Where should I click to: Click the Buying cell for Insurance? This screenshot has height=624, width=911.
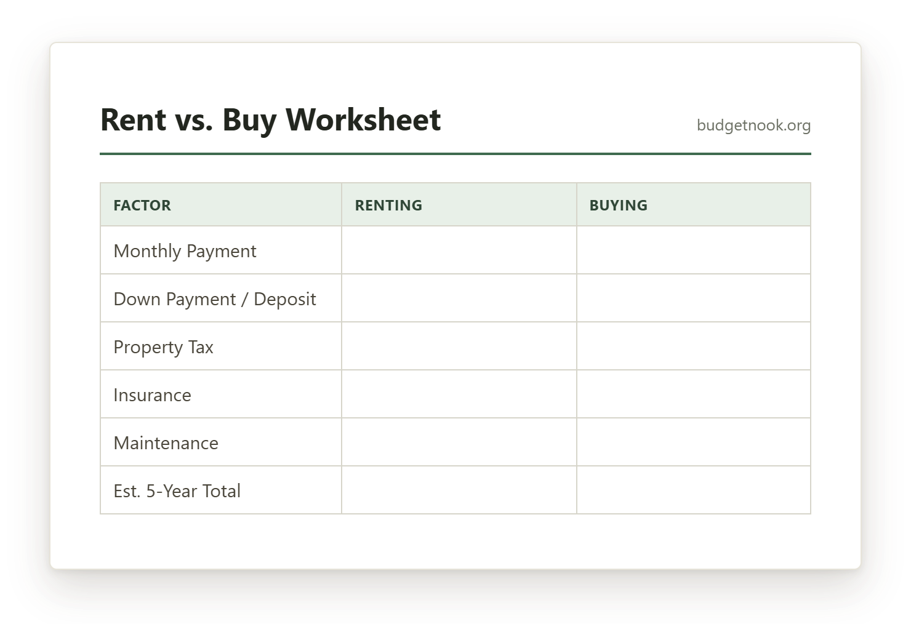click(x=694, y=394)
